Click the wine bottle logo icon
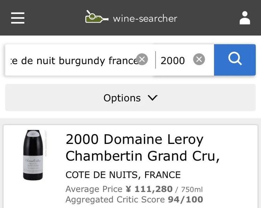The height and width of the screenshot is (208, 261). (x=96, y=17)
